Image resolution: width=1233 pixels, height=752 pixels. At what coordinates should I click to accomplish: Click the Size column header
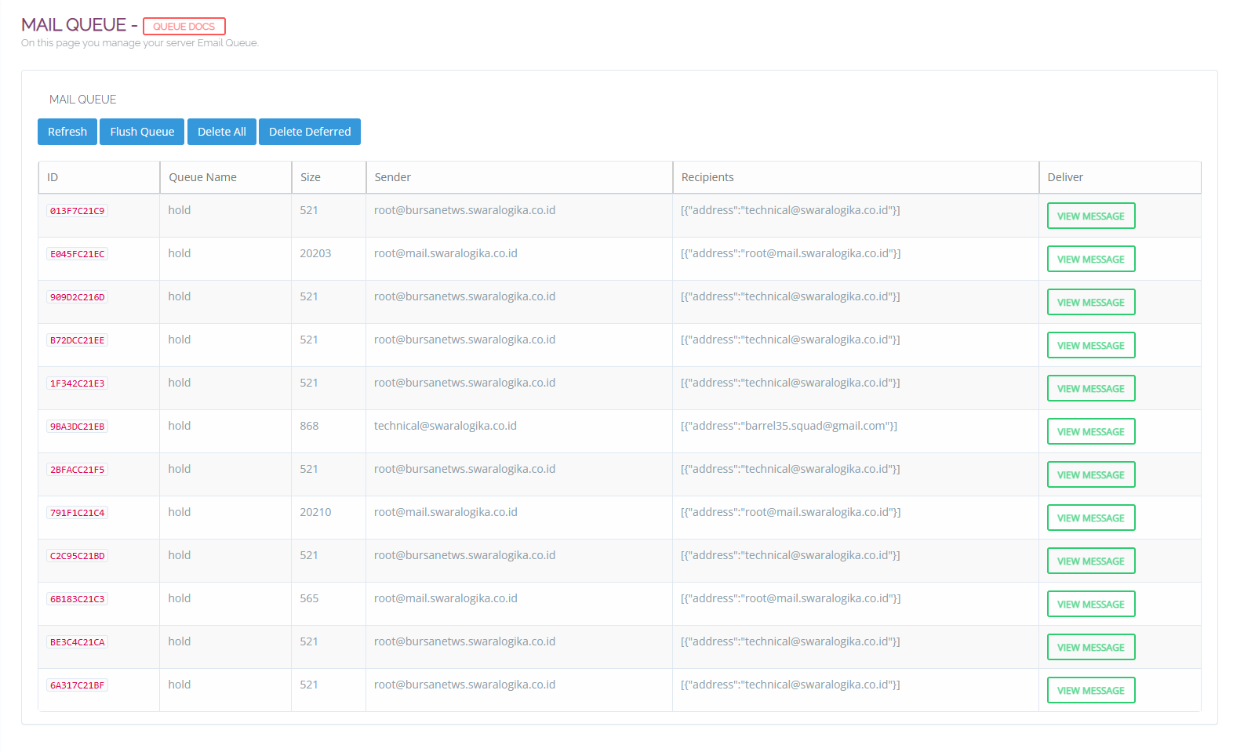coord(329,177)
